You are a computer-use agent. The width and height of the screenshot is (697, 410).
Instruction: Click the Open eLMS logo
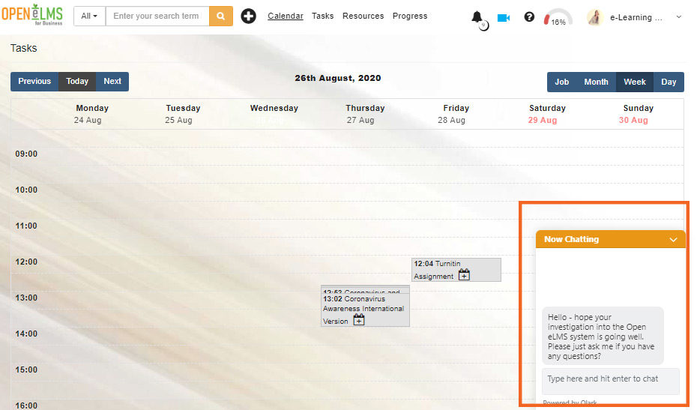tap(32, 16)
